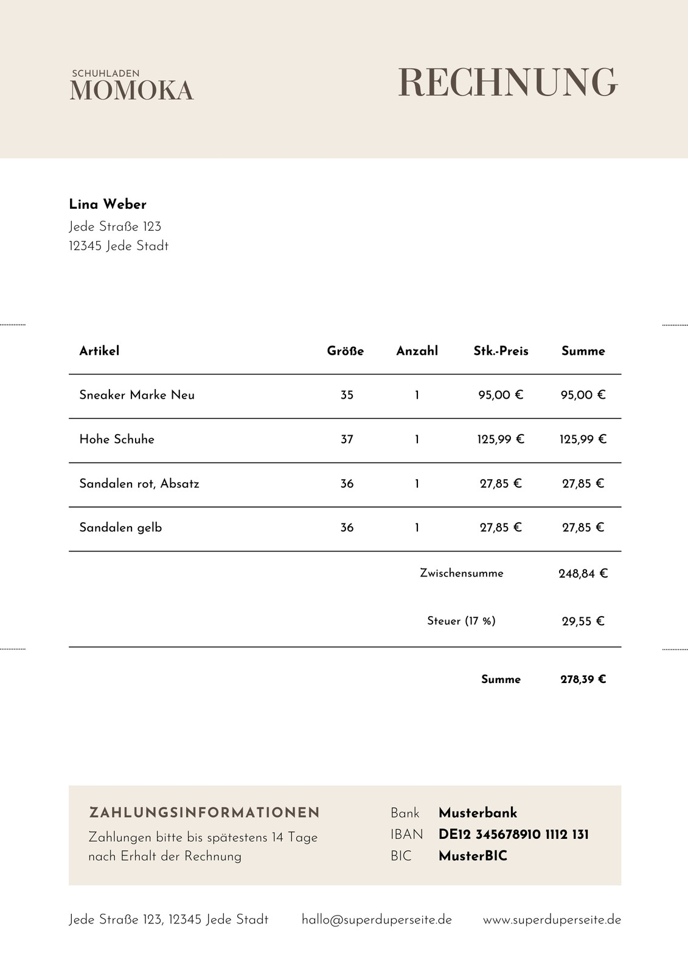Click bank name Musterbank

(478, 813)
